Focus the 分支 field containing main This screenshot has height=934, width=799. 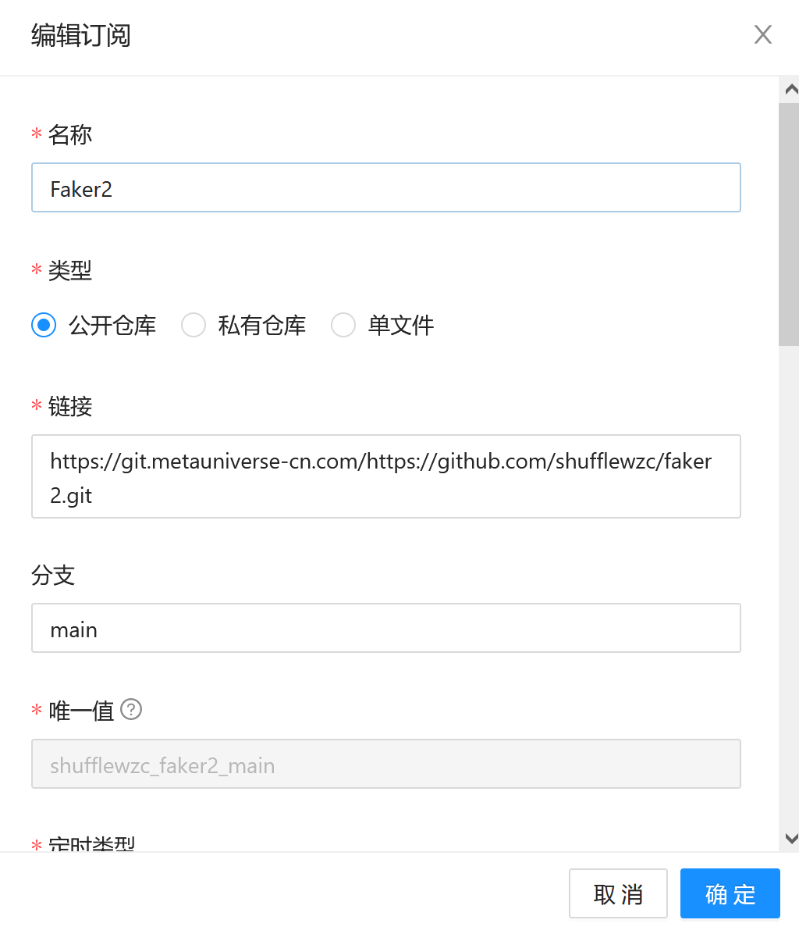[385, 629]
